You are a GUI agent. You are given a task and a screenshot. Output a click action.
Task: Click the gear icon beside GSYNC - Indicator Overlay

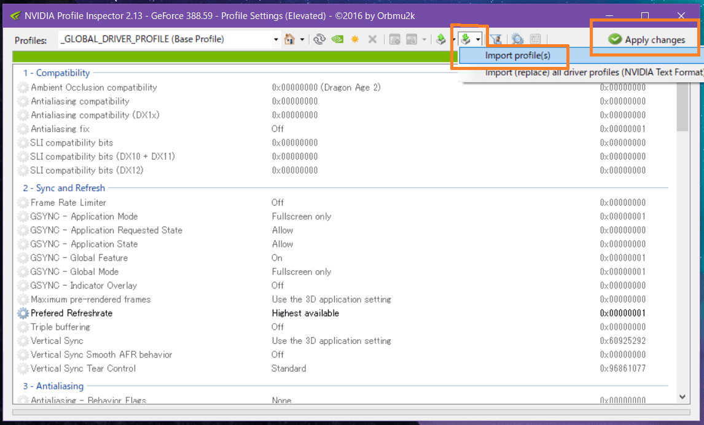23,286
